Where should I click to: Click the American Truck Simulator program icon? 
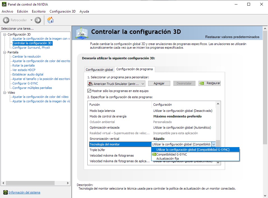point(90,84)
